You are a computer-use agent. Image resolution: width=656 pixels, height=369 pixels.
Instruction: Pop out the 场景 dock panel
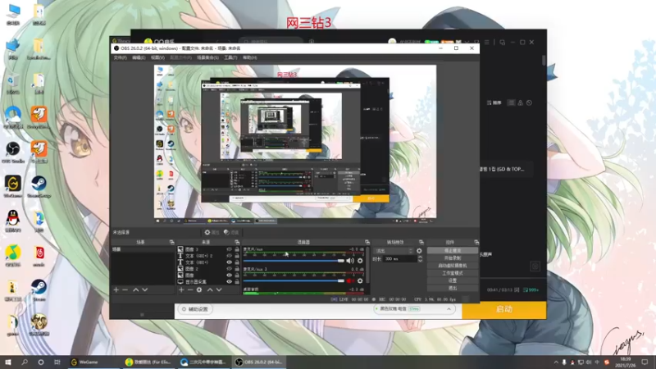171,242
